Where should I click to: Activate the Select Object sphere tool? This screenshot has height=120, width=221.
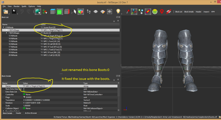coord(38,11)
